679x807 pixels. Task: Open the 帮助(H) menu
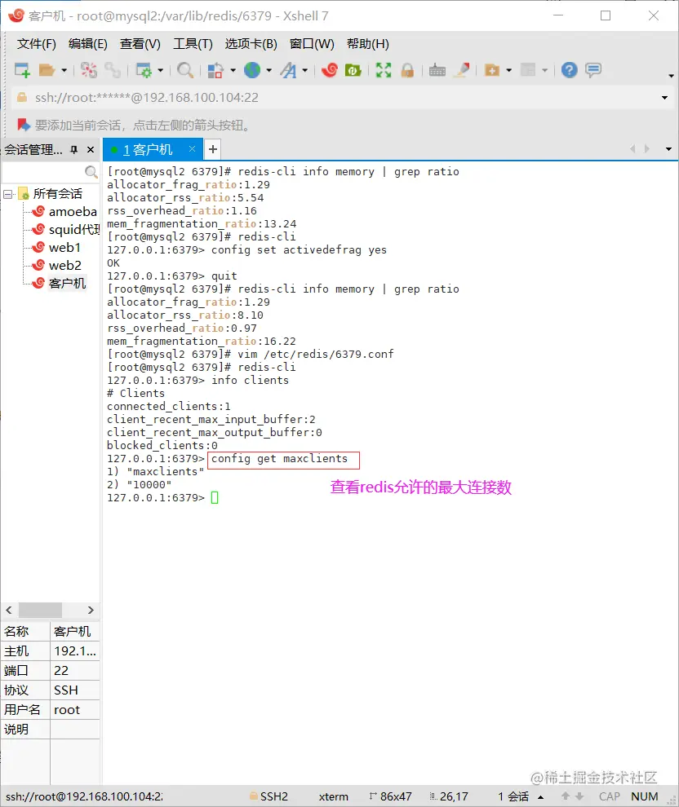[368, 44]
